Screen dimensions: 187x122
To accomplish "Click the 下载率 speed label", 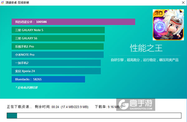I will pyautogui.click(x=101, y=107).
